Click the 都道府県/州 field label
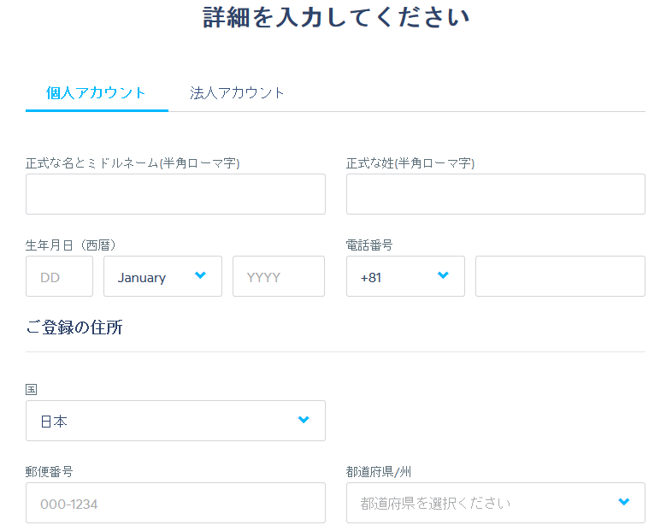 tap(379, 472)
